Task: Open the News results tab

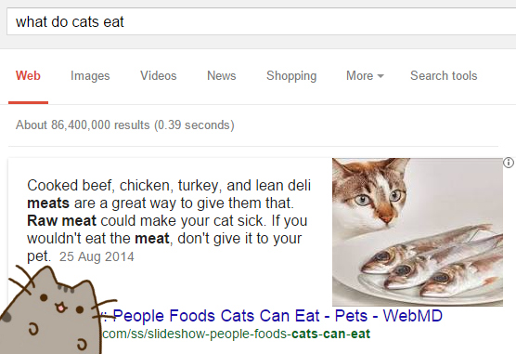Action: coord(222,76)
